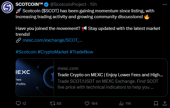This screenshot has height=108, width=170.
Task: Open the MEXC preview card image
Action: tap(35, 77)
